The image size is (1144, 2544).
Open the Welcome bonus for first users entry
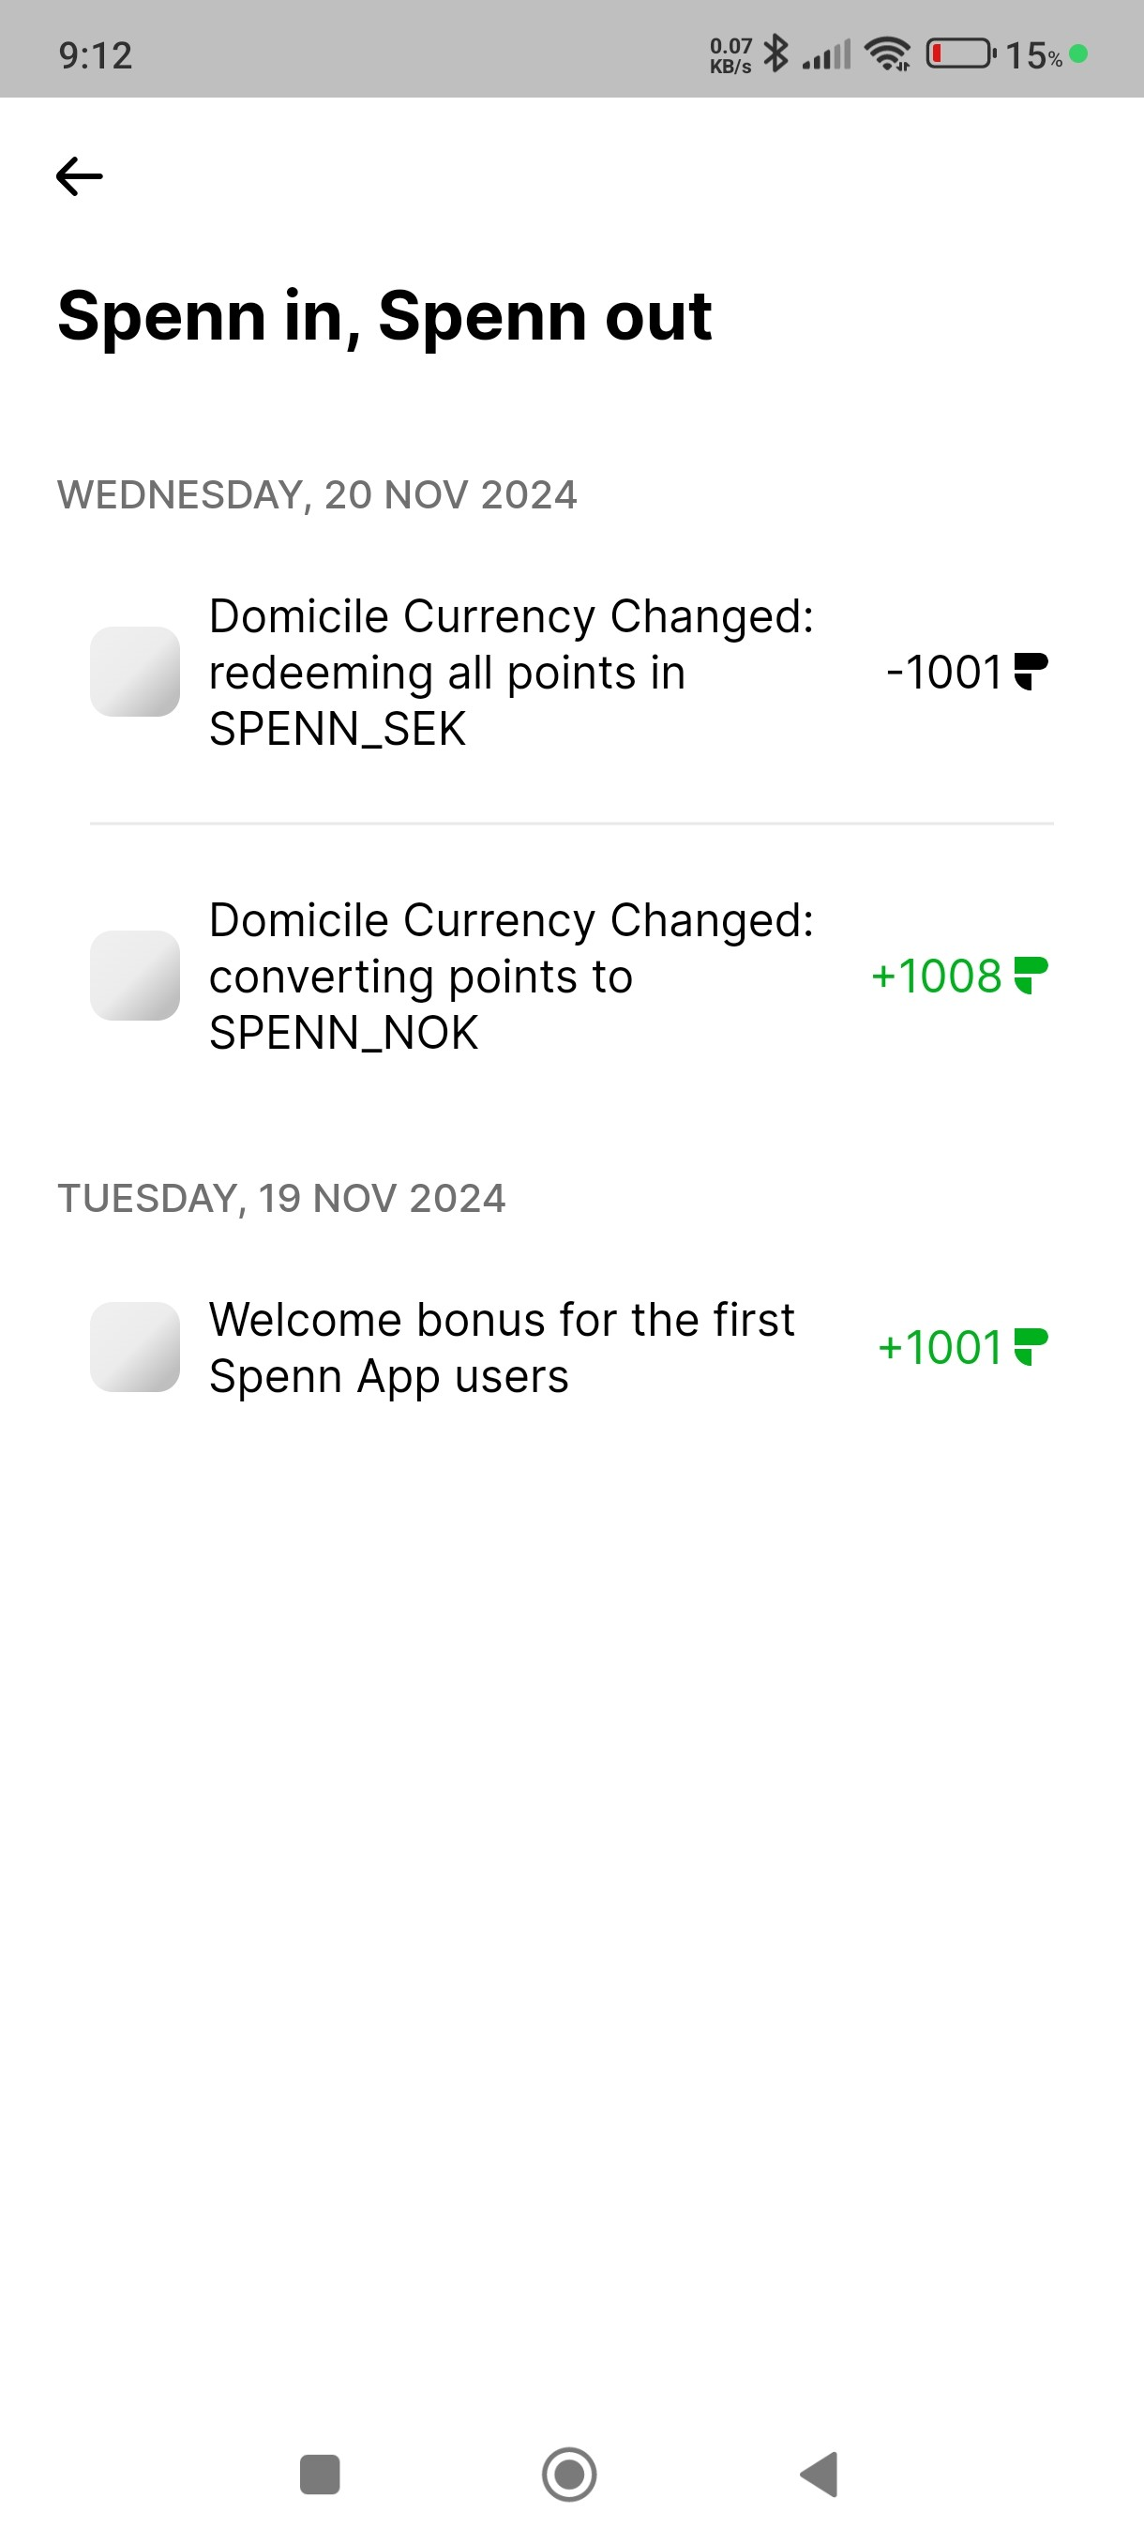point(502,1347)
